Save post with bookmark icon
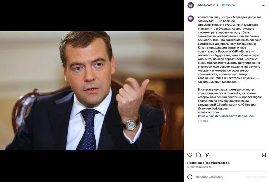This screenshot has height=182, width=269. (264, 155)
